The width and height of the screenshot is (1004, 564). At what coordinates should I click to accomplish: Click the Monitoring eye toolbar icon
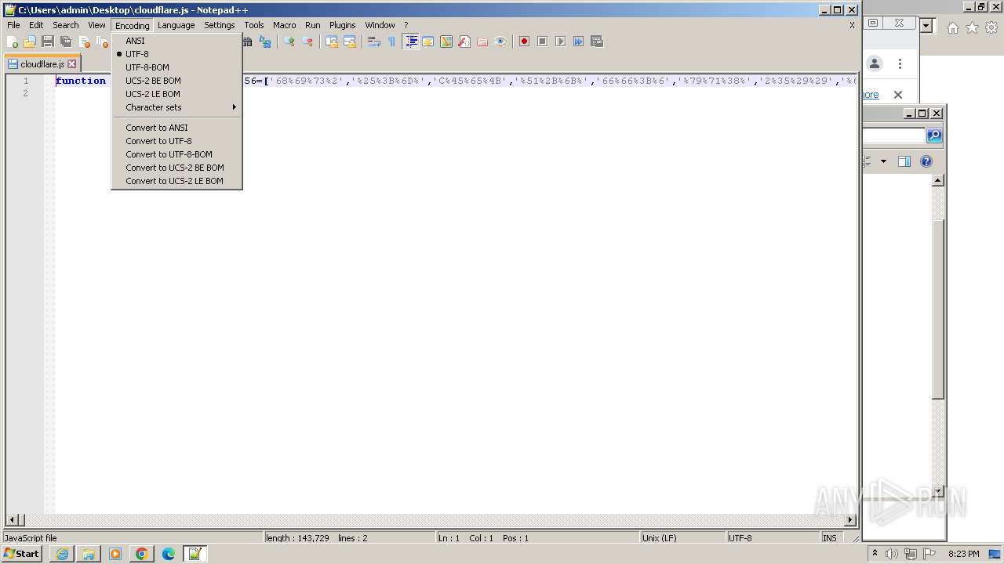pyautogui.click(x=500, y=42)
